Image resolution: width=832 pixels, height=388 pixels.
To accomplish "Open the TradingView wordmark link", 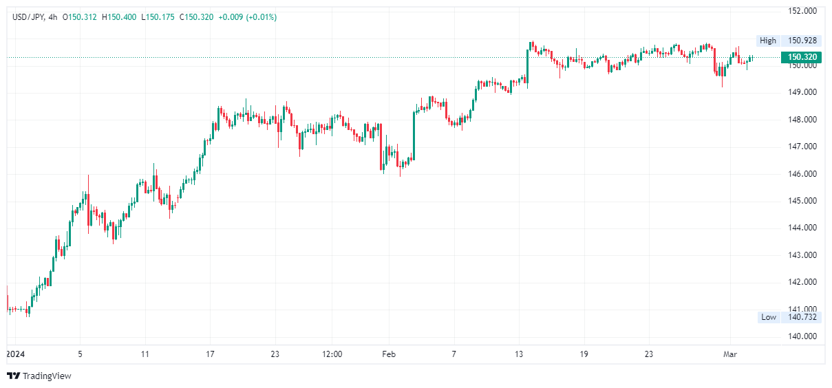I will click(47, 376).
